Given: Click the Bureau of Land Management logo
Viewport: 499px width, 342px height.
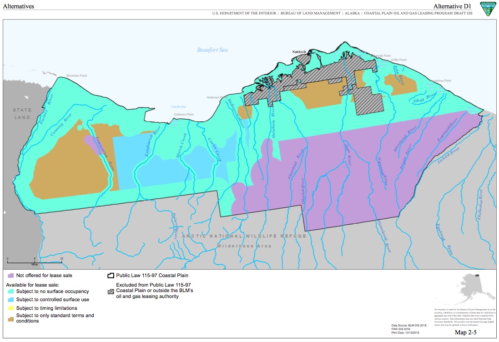Looking at the screenshot, I should coord(487,9).
